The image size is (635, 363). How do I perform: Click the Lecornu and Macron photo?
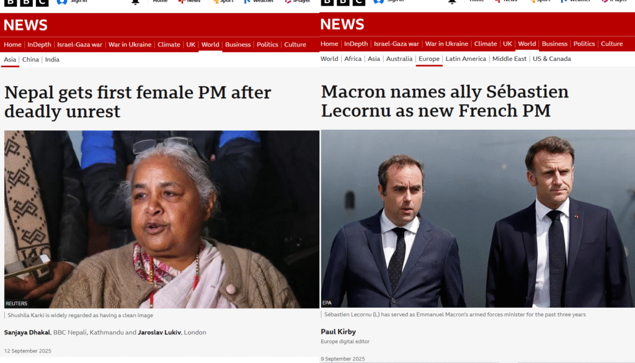[477, 218]
